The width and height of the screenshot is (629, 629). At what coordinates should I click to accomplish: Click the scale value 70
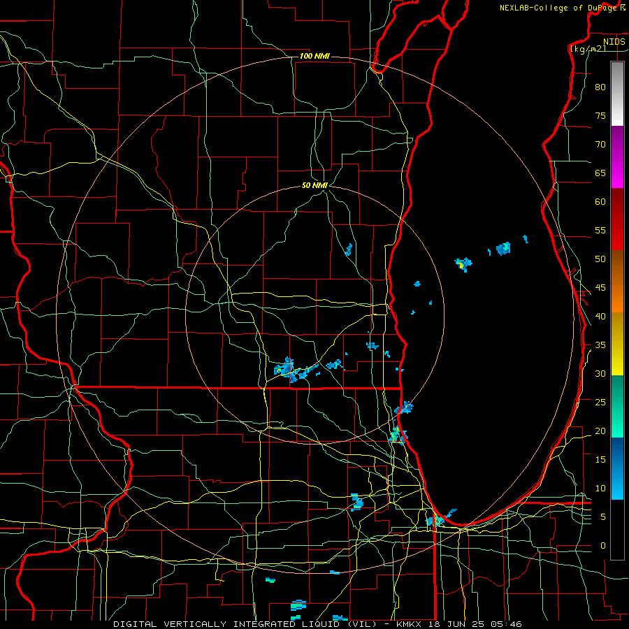pyautogui.click(x=600, y=145)
